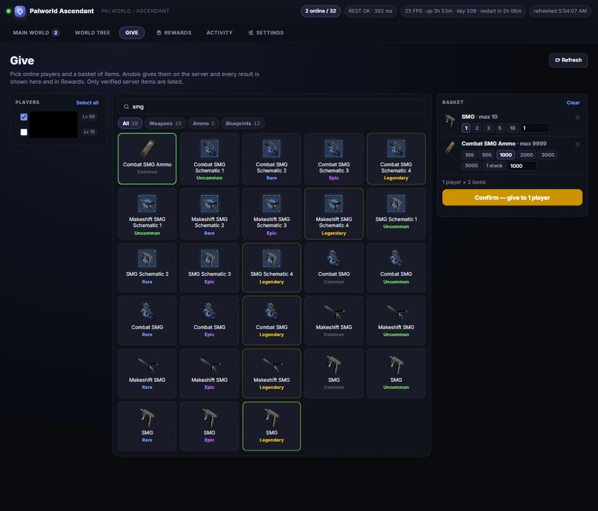Remove Combat SMG Ammo from basket
Viewport: 598px width, 511px height.
click(577, 144)
